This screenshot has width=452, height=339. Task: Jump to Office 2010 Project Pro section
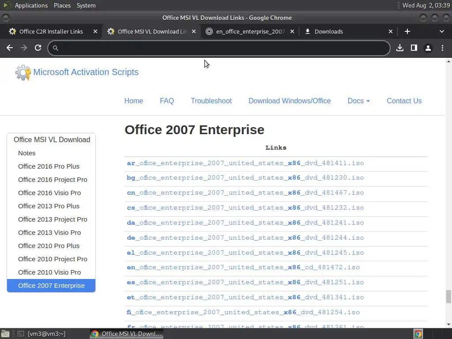[53, 259]
